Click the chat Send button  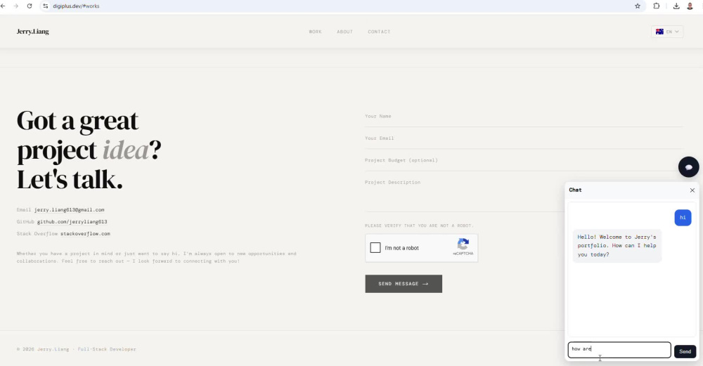(685, 351)
